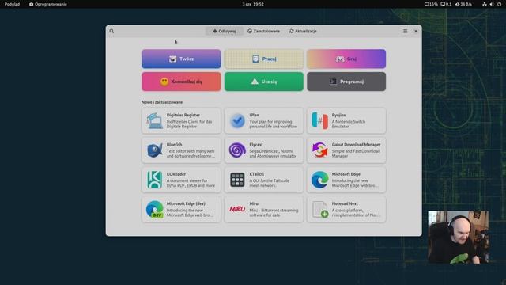This screenshot has height=285, width=506.
Task: Click the IPlan checkmark icon
Action: coord(237,121)
